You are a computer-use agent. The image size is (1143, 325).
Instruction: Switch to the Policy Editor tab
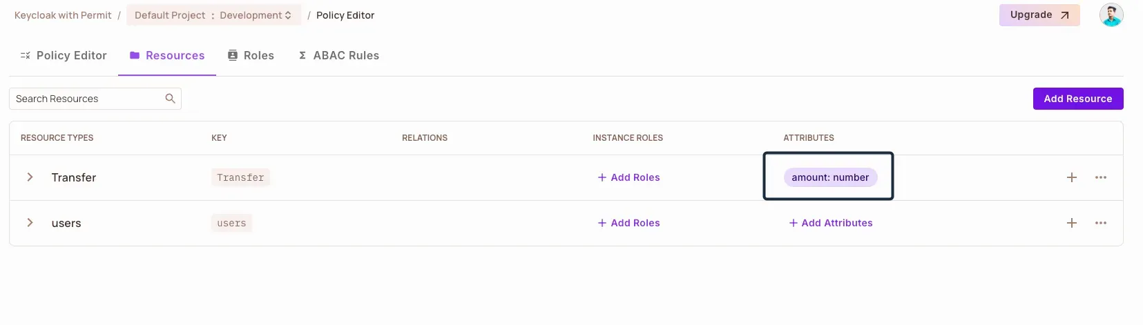point(64,55)
